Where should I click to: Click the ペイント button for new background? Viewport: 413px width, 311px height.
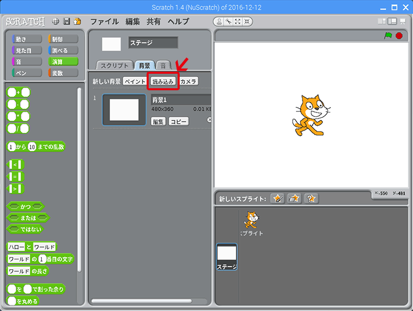point(135,81)
